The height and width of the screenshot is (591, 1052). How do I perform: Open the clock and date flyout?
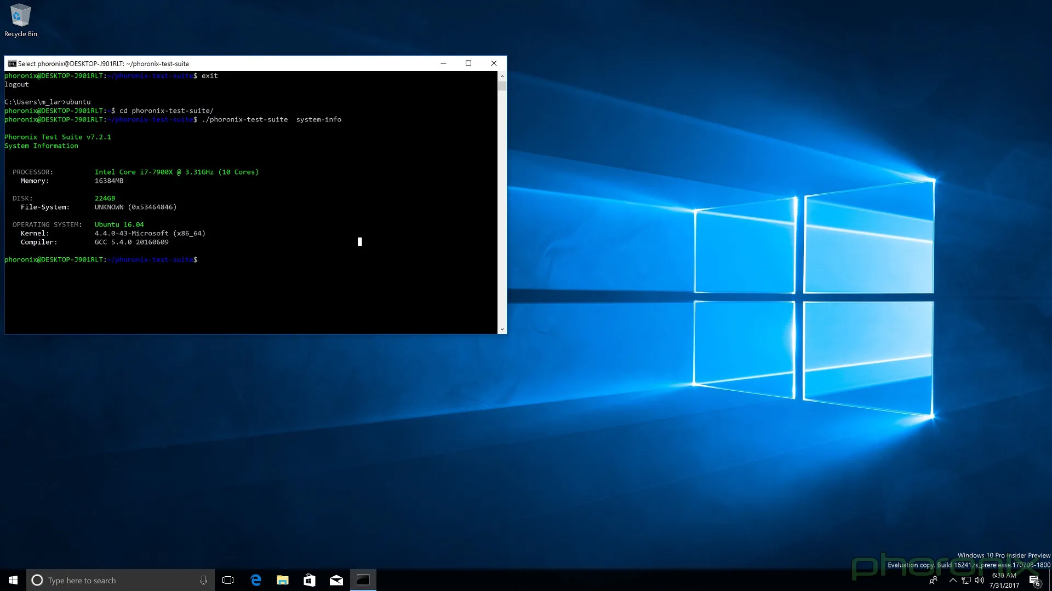click(x=1004, y=580)
